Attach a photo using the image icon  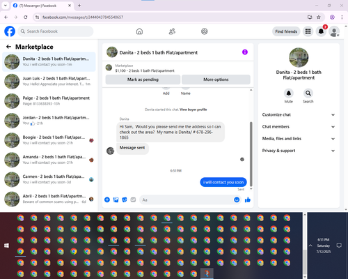[x=116, y=199]
